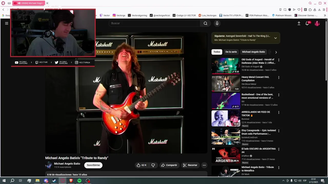Open the extensions puzzle icon
Image resolution: width=328 pixels, height=184 pixels.
(x=310, y=10)
